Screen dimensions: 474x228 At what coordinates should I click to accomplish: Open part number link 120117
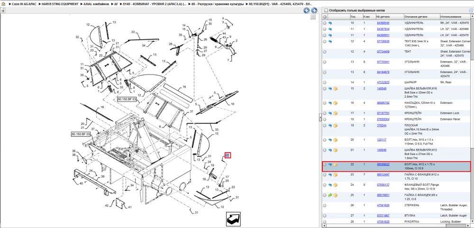pos(382,140)
